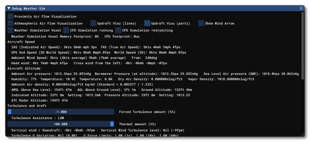Grab the blue Forced Turbulence slider handle
Viewport: 310px width, 142px height.
click(10, 112)
